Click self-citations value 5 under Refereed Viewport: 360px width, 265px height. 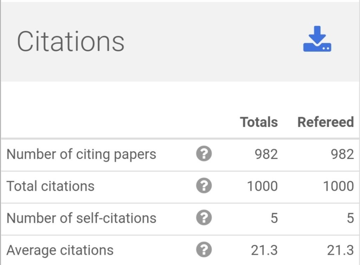pyautogui.click(x=350, y=218)
